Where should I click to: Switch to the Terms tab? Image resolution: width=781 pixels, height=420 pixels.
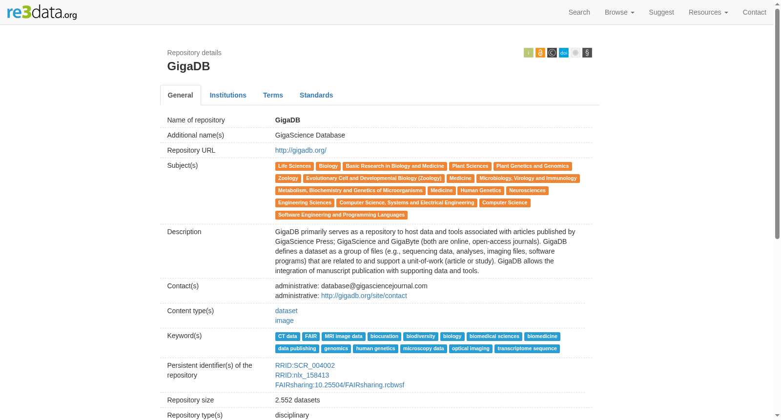(x=273, y=95)
